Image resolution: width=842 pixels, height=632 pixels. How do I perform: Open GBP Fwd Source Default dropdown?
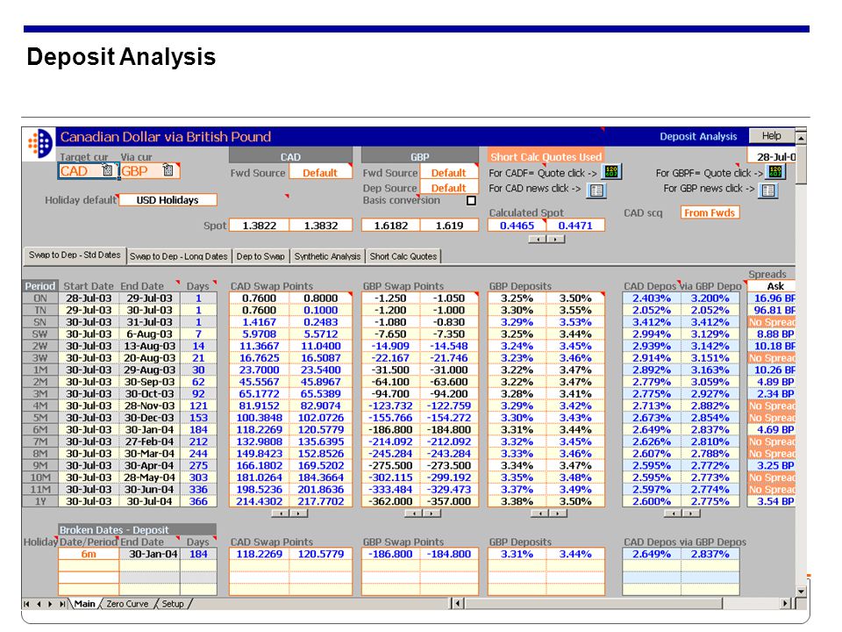pos(449,172)
